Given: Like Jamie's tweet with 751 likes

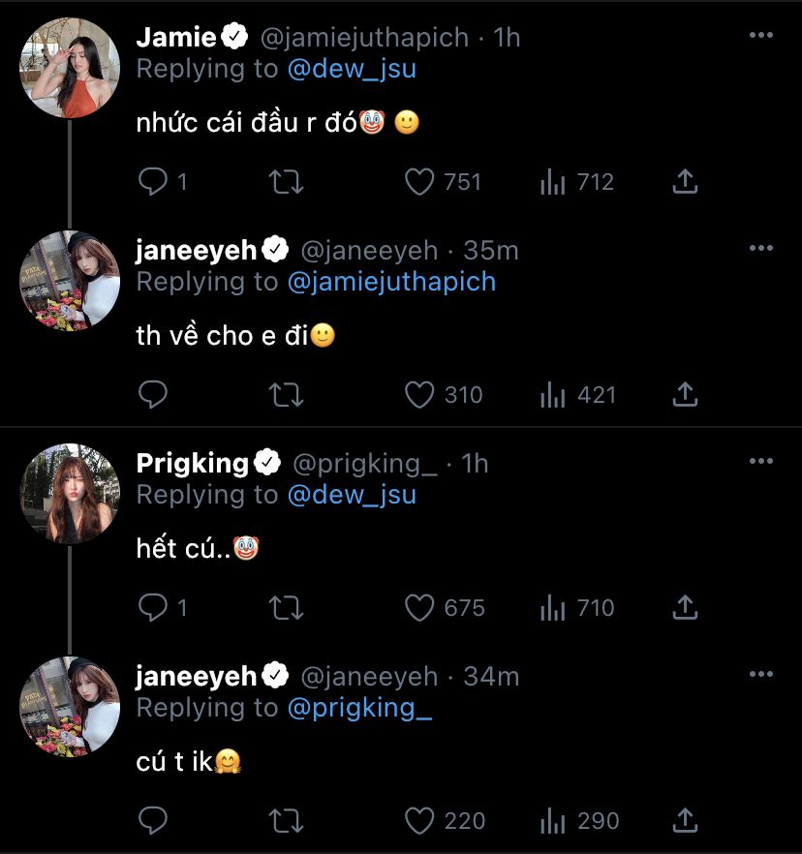Looking at the screenshot, I should 418,182.
